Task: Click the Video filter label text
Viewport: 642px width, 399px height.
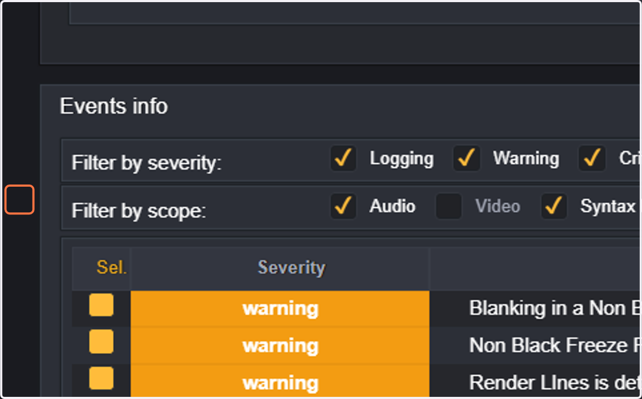Action: (498, 206)
